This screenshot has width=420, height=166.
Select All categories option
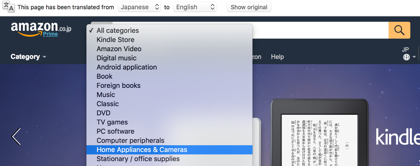[x=169, y=31]
